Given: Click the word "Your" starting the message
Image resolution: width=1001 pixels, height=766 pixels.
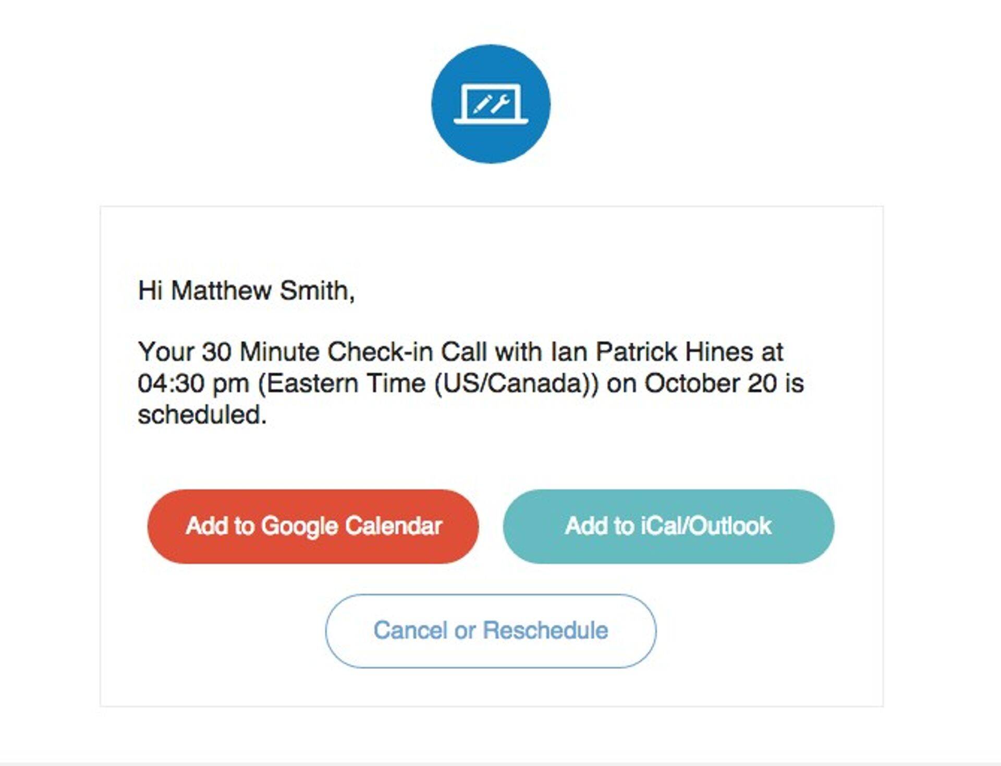Looking at the screenshot, I should 166,352.
